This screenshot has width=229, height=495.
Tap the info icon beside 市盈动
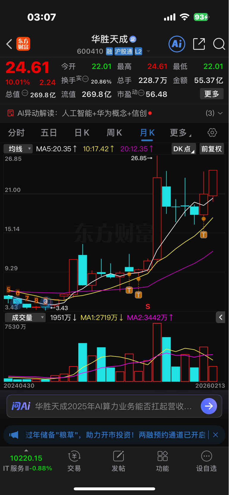tap(141, 93)
